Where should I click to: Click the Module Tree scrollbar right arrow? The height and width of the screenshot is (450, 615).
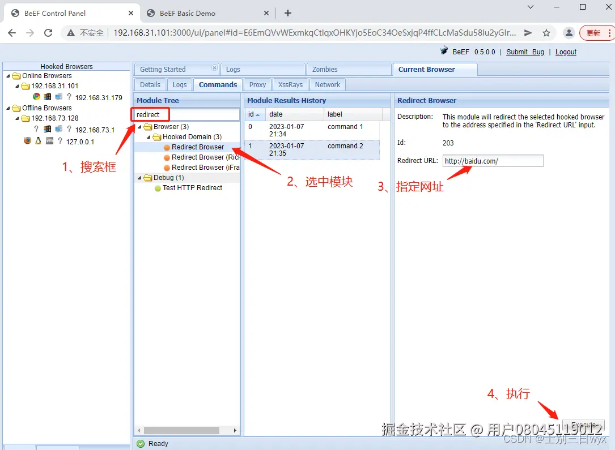tap(235, 430)
